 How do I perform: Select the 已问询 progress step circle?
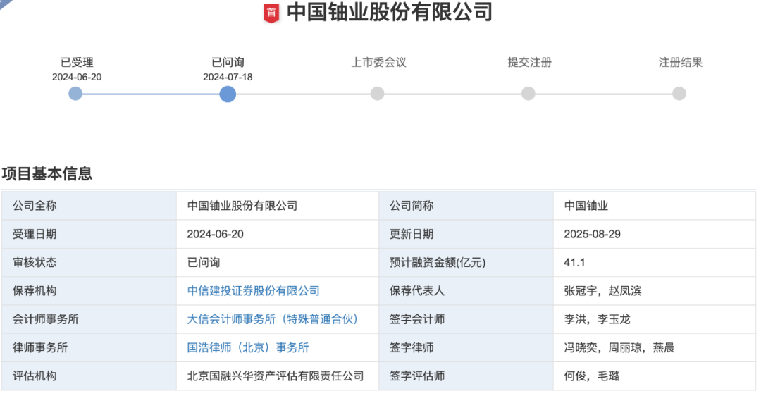point(228,94)
